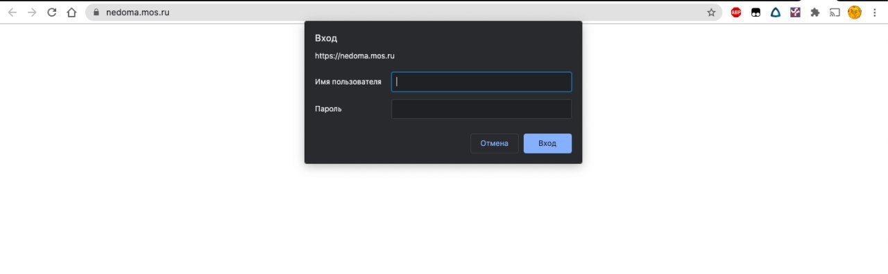Open the Tampermonkey extension icon
Screen dimensions: 888x274
(x=756, y=12)
